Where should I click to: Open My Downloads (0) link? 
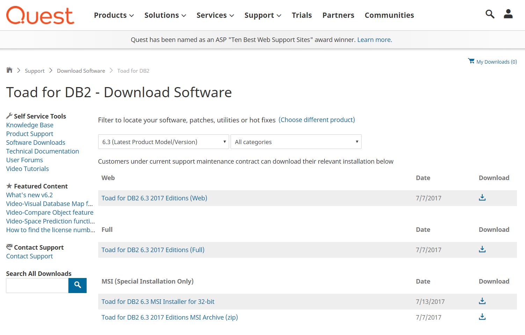pos(496,62)
